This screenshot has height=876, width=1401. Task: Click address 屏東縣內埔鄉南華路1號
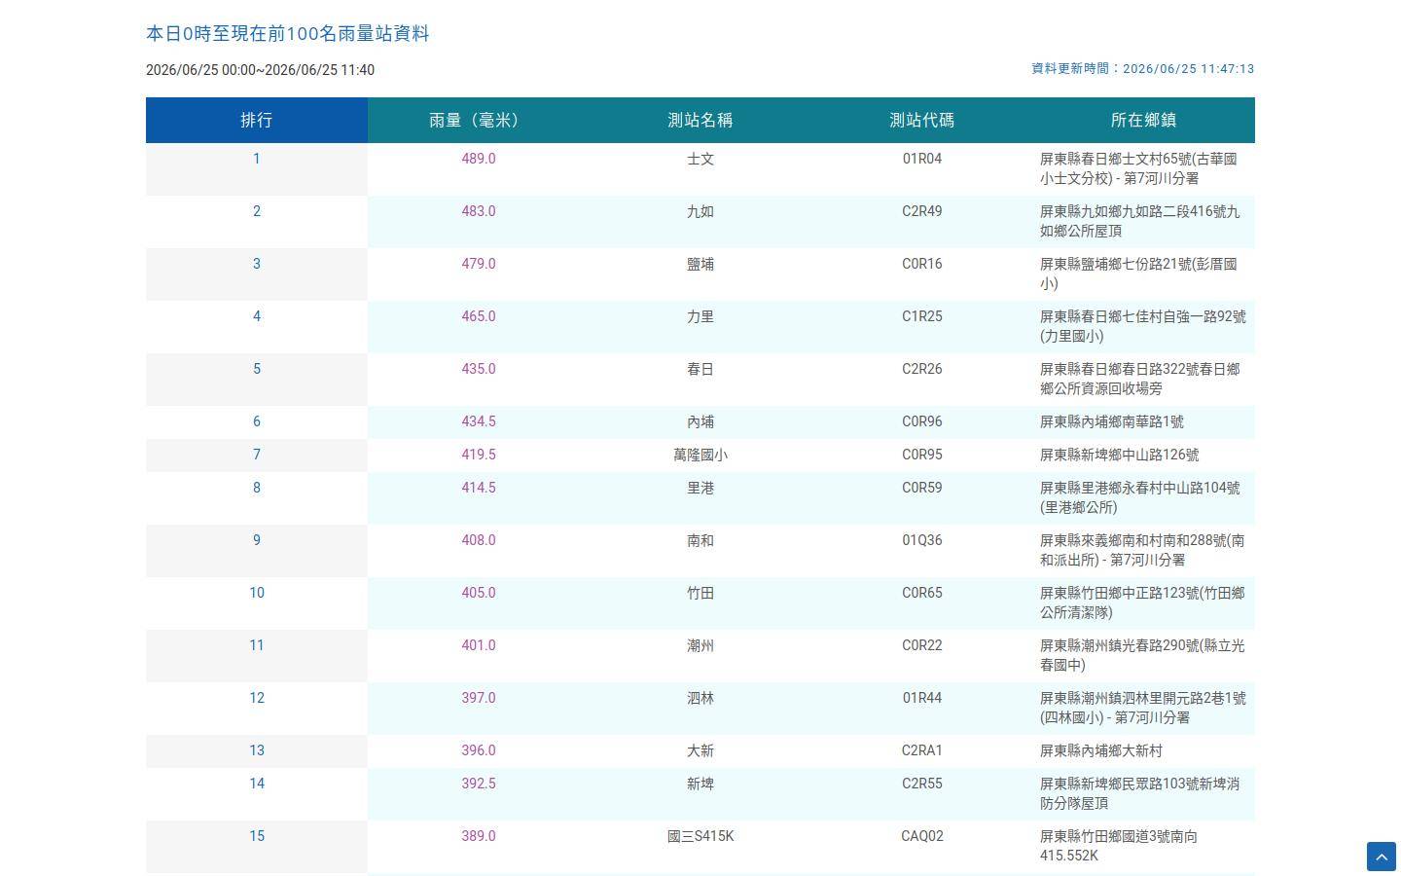click(x=1112, y=421)
